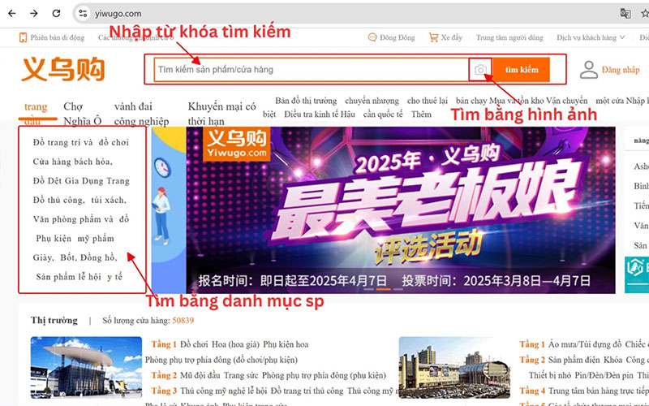
Task: Click the Đăng nhập login link
Action: [621, 70]
